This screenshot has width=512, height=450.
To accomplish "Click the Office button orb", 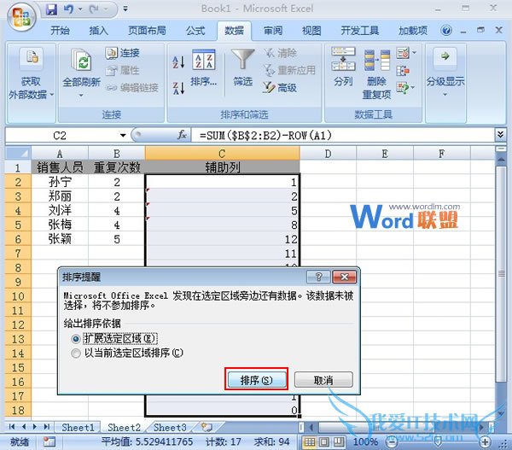I will coord(20,16).
